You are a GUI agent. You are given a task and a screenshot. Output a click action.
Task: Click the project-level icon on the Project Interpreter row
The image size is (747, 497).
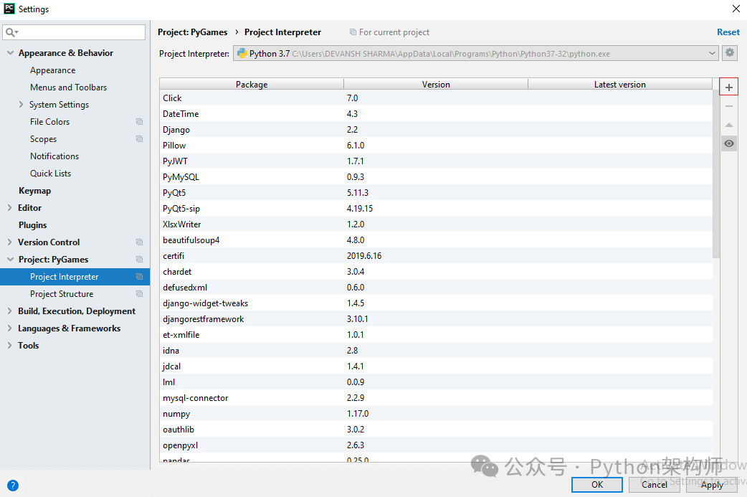click(x=139, y=276)
